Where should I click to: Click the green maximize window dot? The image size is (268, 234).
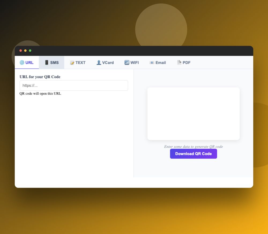pos(30,51)
